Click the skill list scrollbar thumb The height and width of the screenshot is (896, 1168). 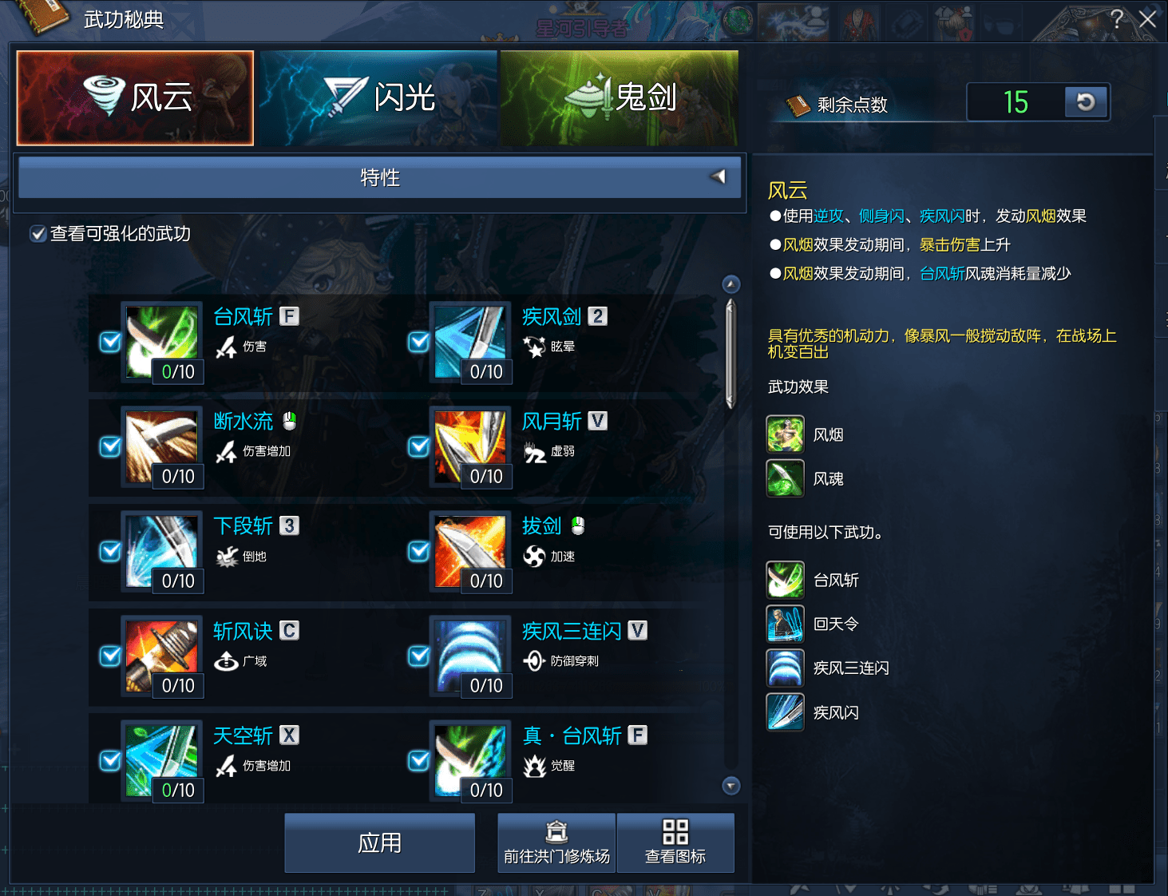point(730,354)
